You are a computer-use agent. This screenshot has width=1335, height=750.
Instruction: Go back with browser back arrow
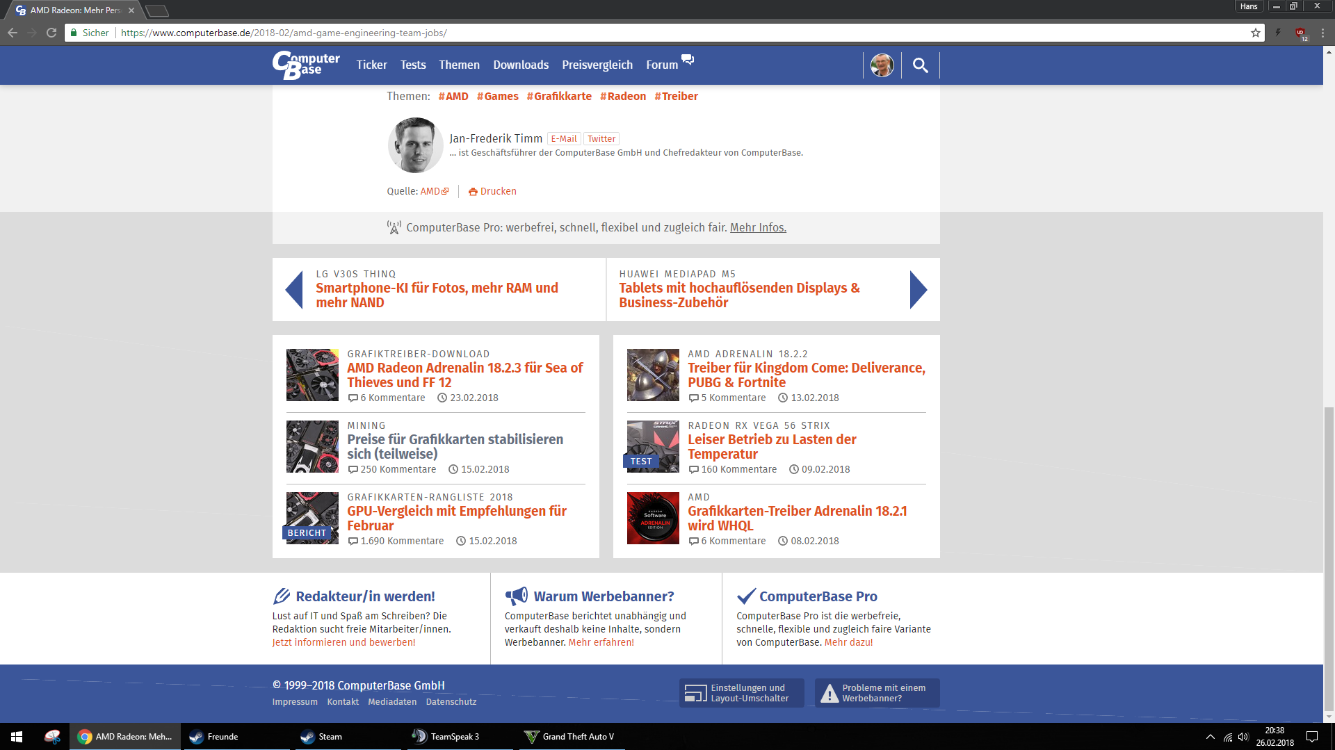(13, 33)
